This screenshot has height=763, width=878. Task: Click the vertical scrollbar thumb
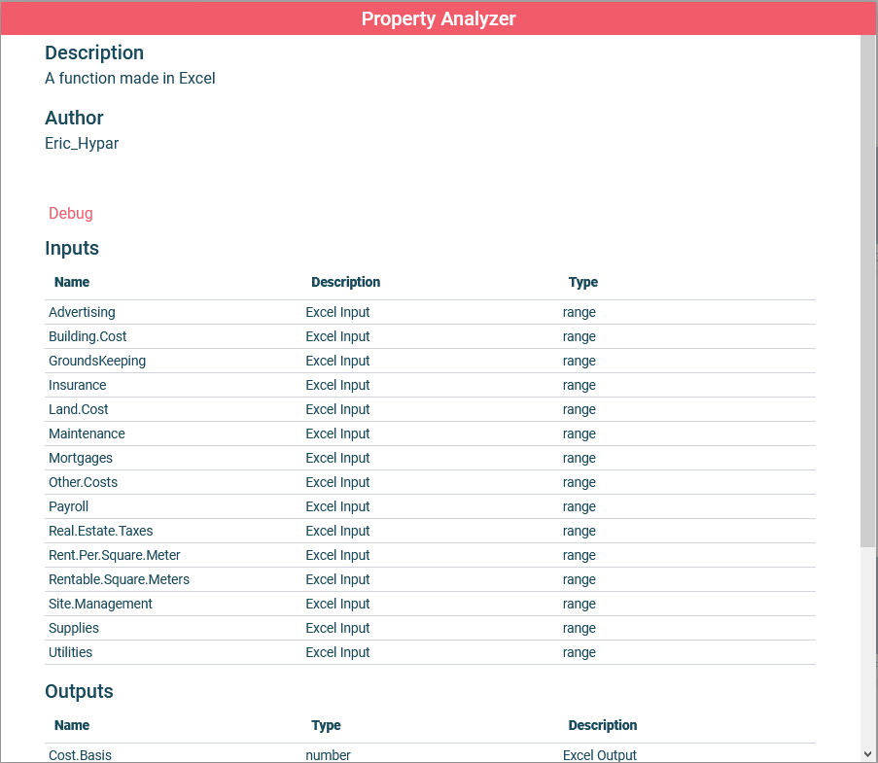(x=868, y=291)
